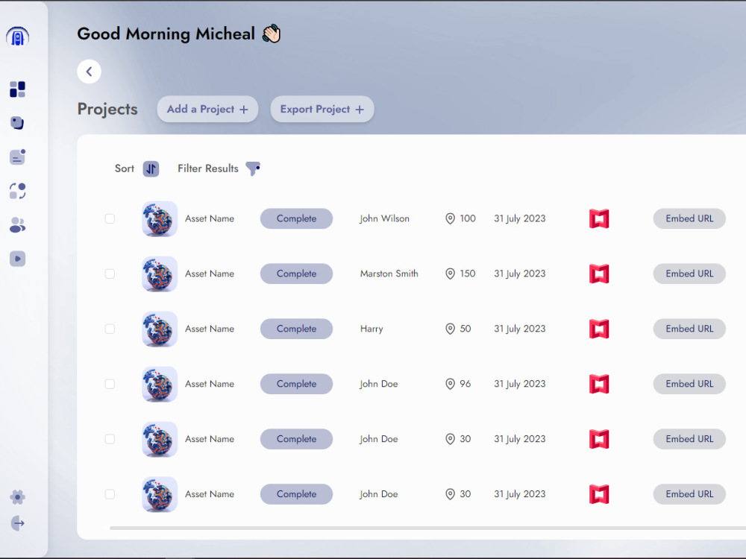This screenshot has width=746, height=559.
Task: Click Export Project button
Action: click(x=322, y=110)
